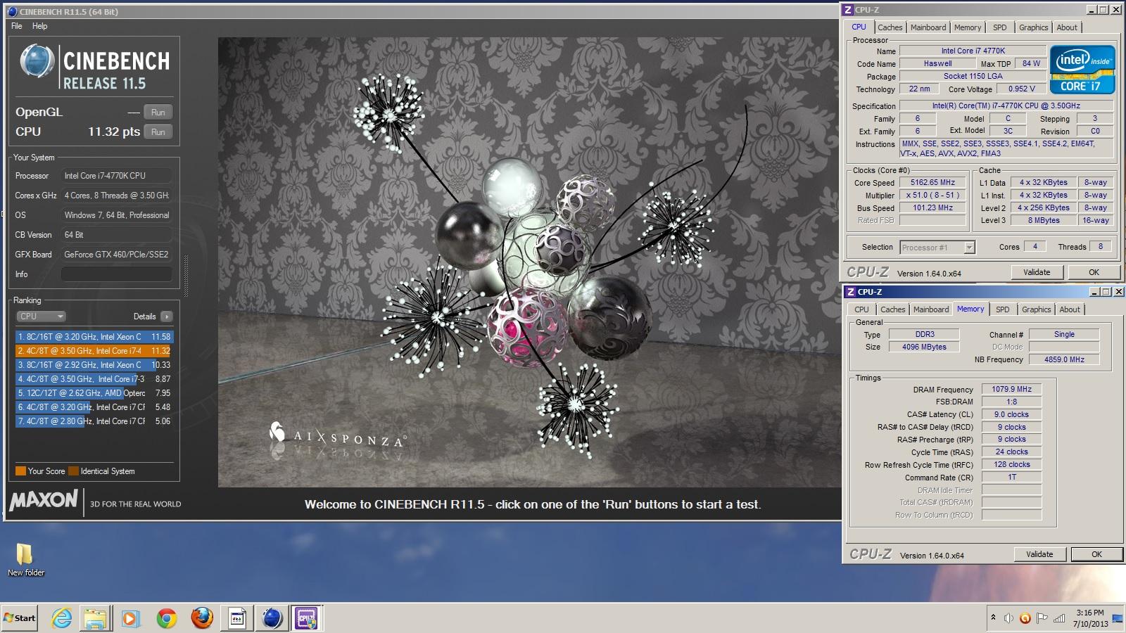This screenshot has height=633, width=1126.
Task: Click the Info input field
Action: 117,274
